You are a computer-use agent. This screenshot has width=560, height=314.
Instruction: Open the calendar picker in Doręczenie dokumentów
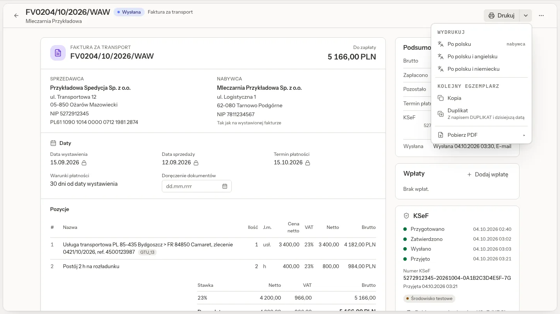(x=225, y=186)
